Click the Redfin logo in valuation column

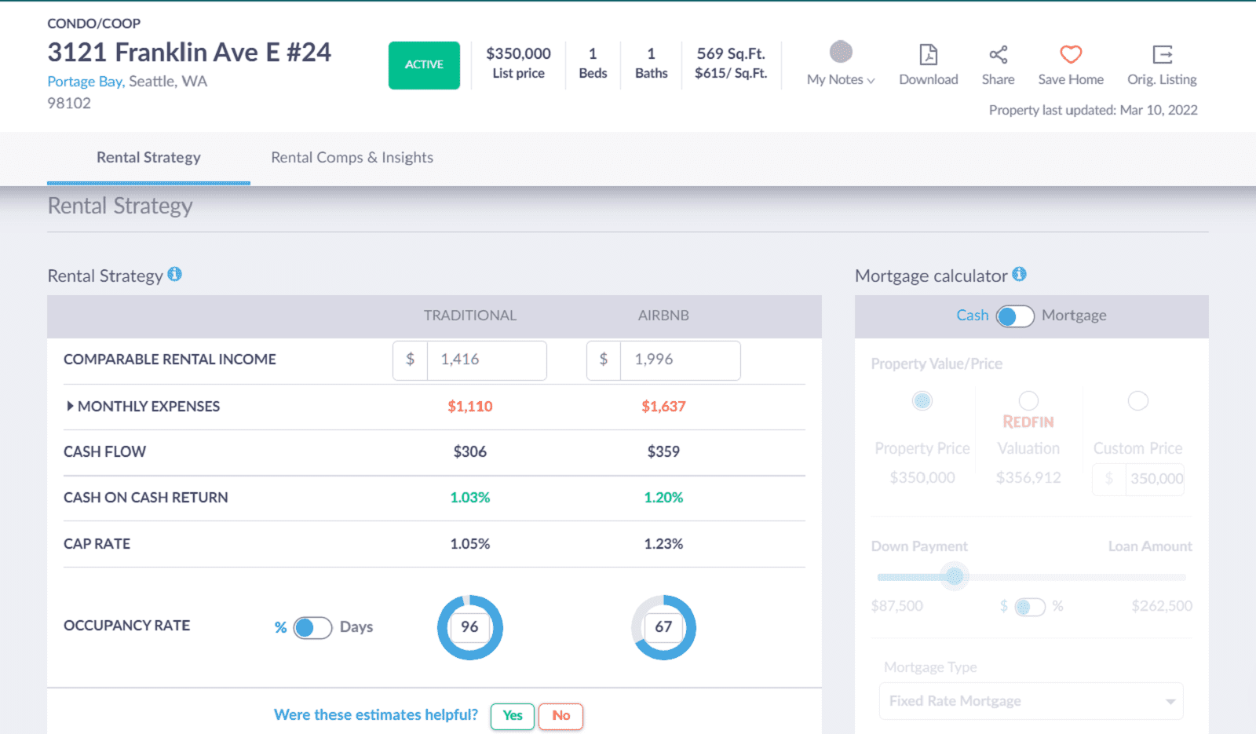tap(1028, 422)
